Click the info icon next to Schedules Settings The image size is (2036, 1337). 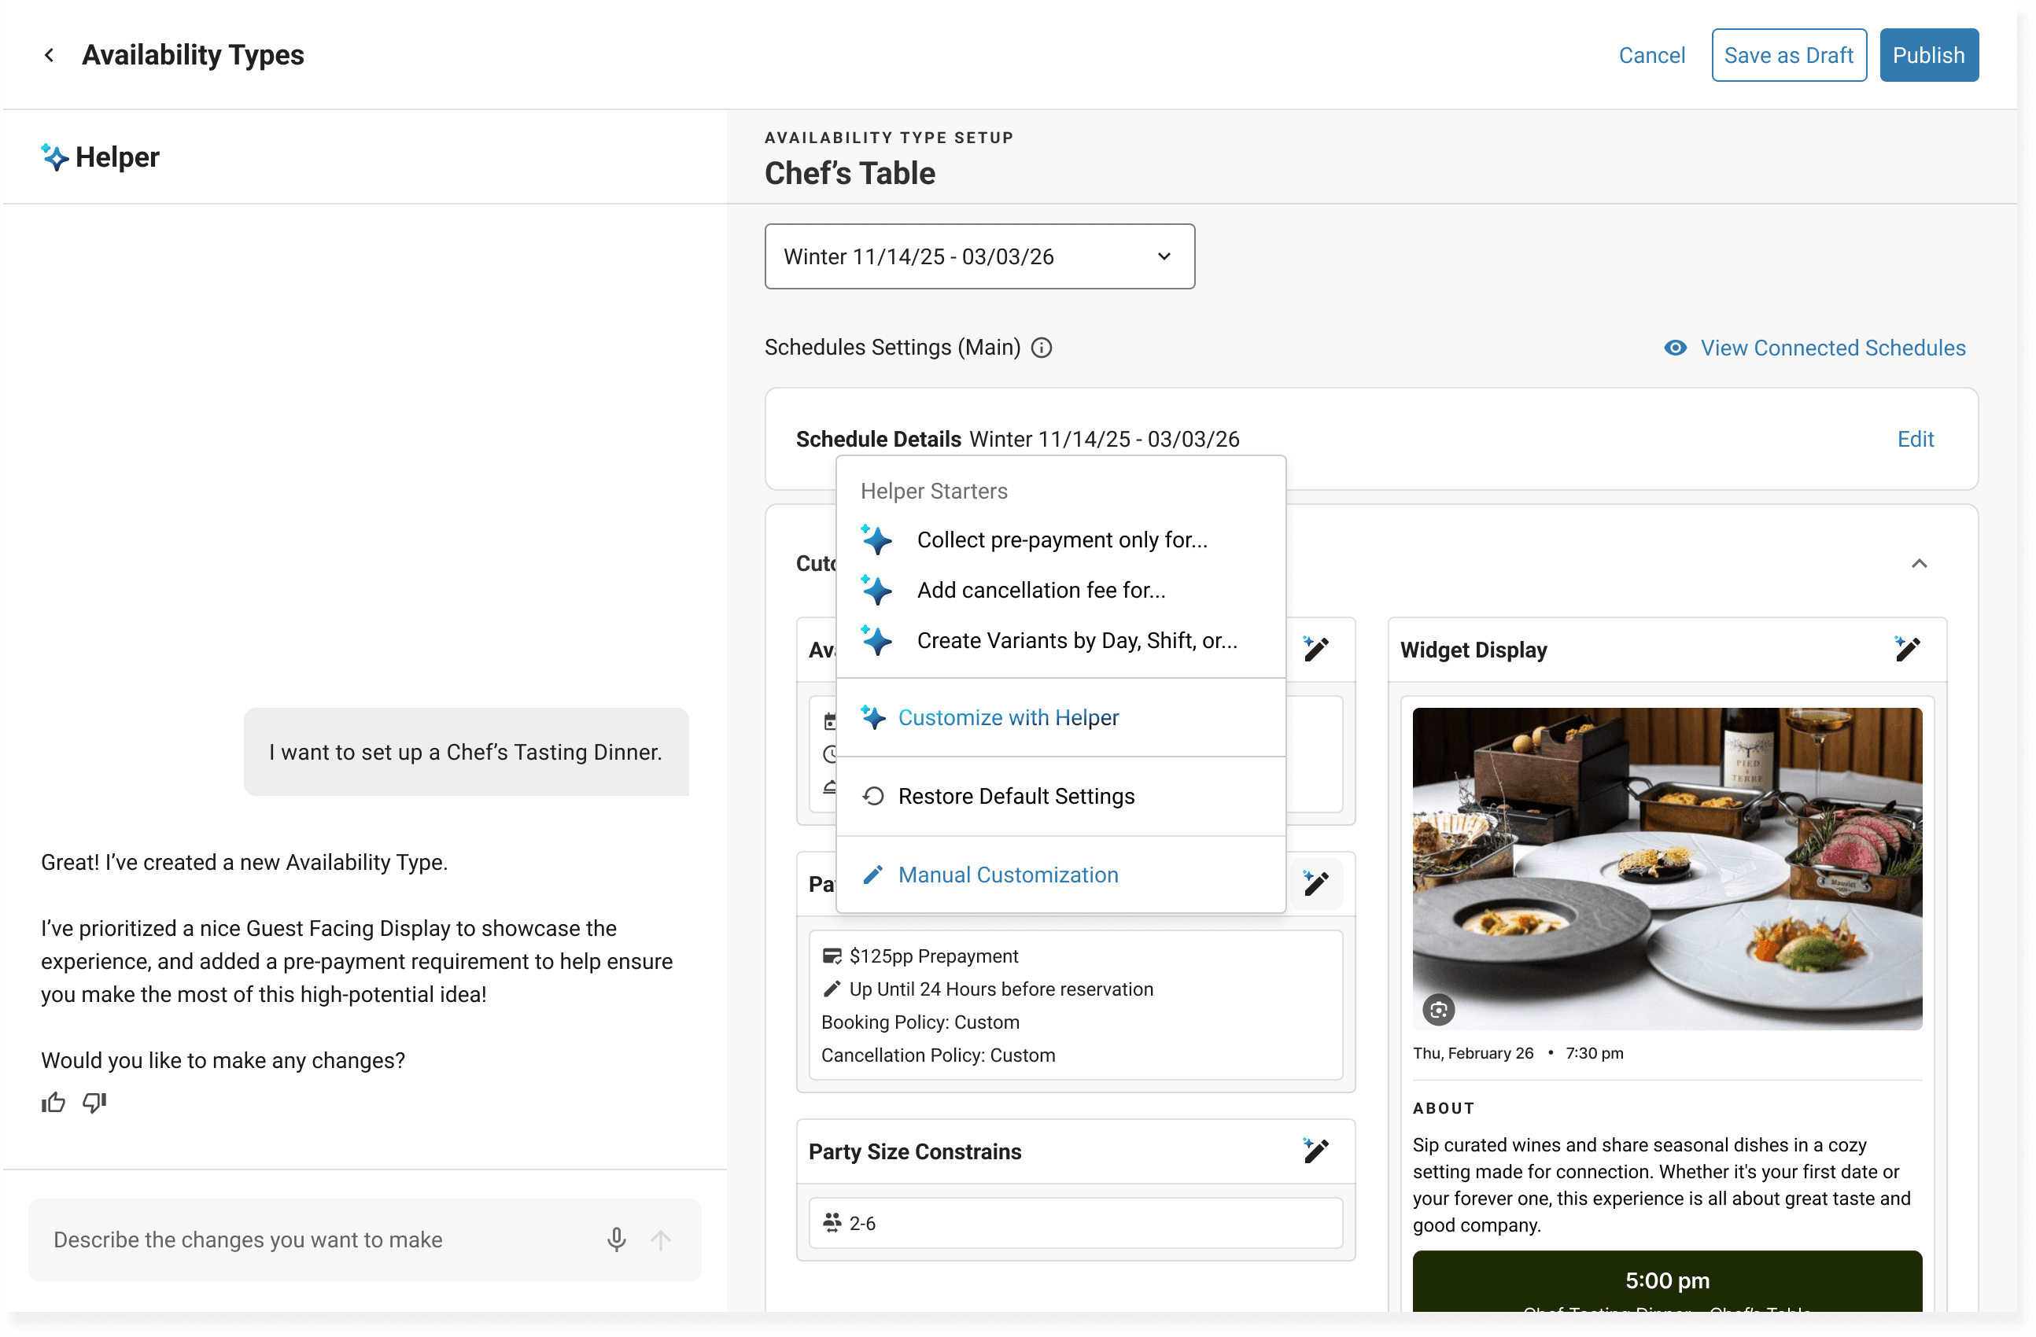[x=1041, y=348]
